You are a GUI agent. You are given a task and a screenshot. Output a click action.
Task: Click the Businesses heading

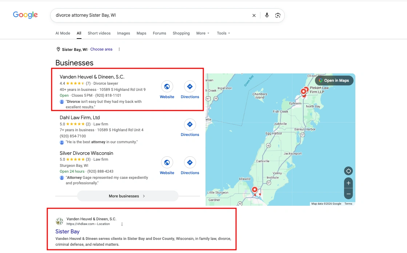tap(74, 63)
